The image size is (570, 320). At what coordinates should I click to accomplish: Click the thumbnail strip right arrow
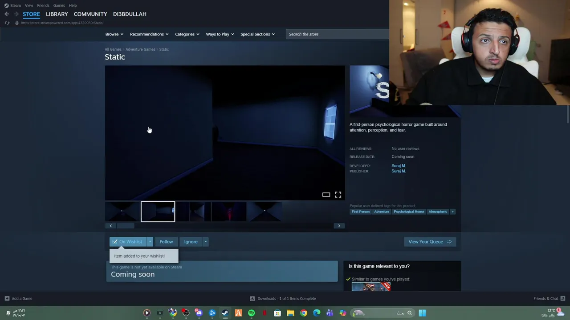pyautogui.click(x=339, y=226)
